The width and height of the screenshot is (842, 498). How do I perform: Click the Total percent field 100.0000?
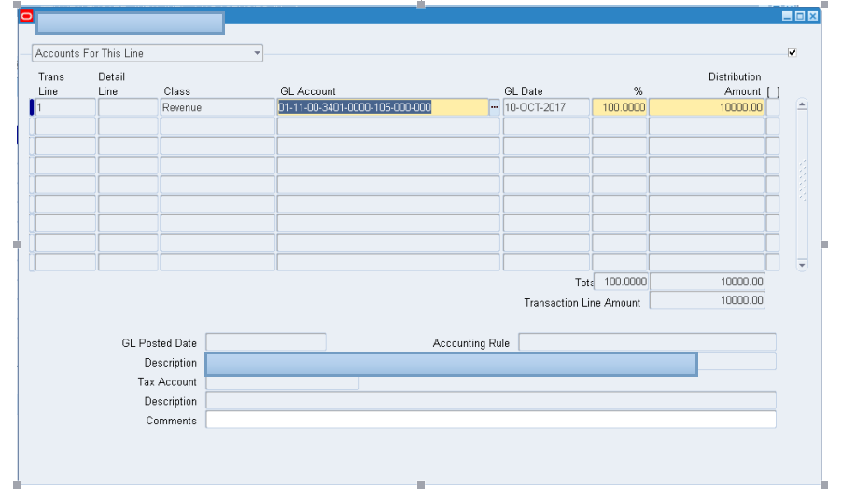621,282
